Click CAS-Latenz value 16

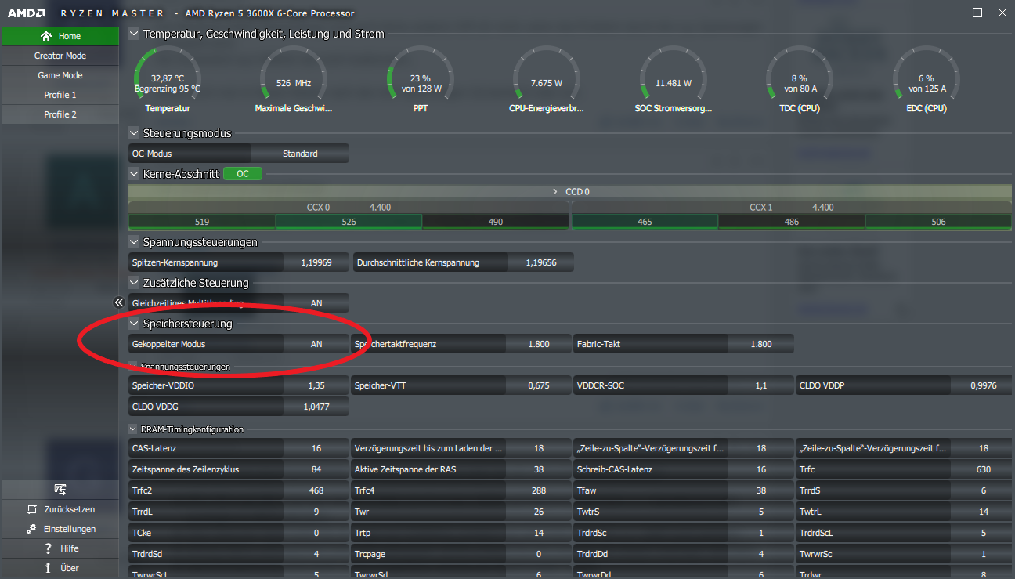click(x=316, y=448)
